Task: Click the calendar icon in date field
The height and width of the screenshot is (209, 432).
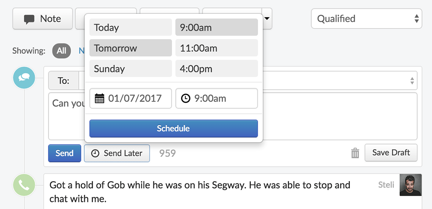Action: (100, 98)
